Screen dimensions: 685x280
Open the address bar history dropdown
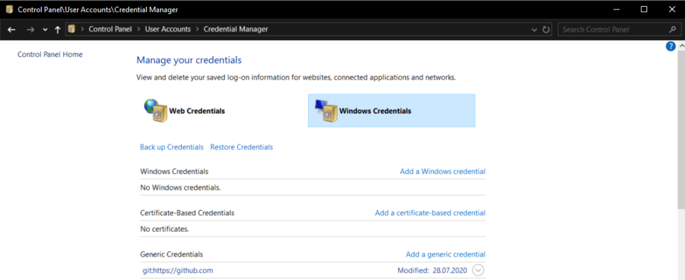tap(534, 29)
